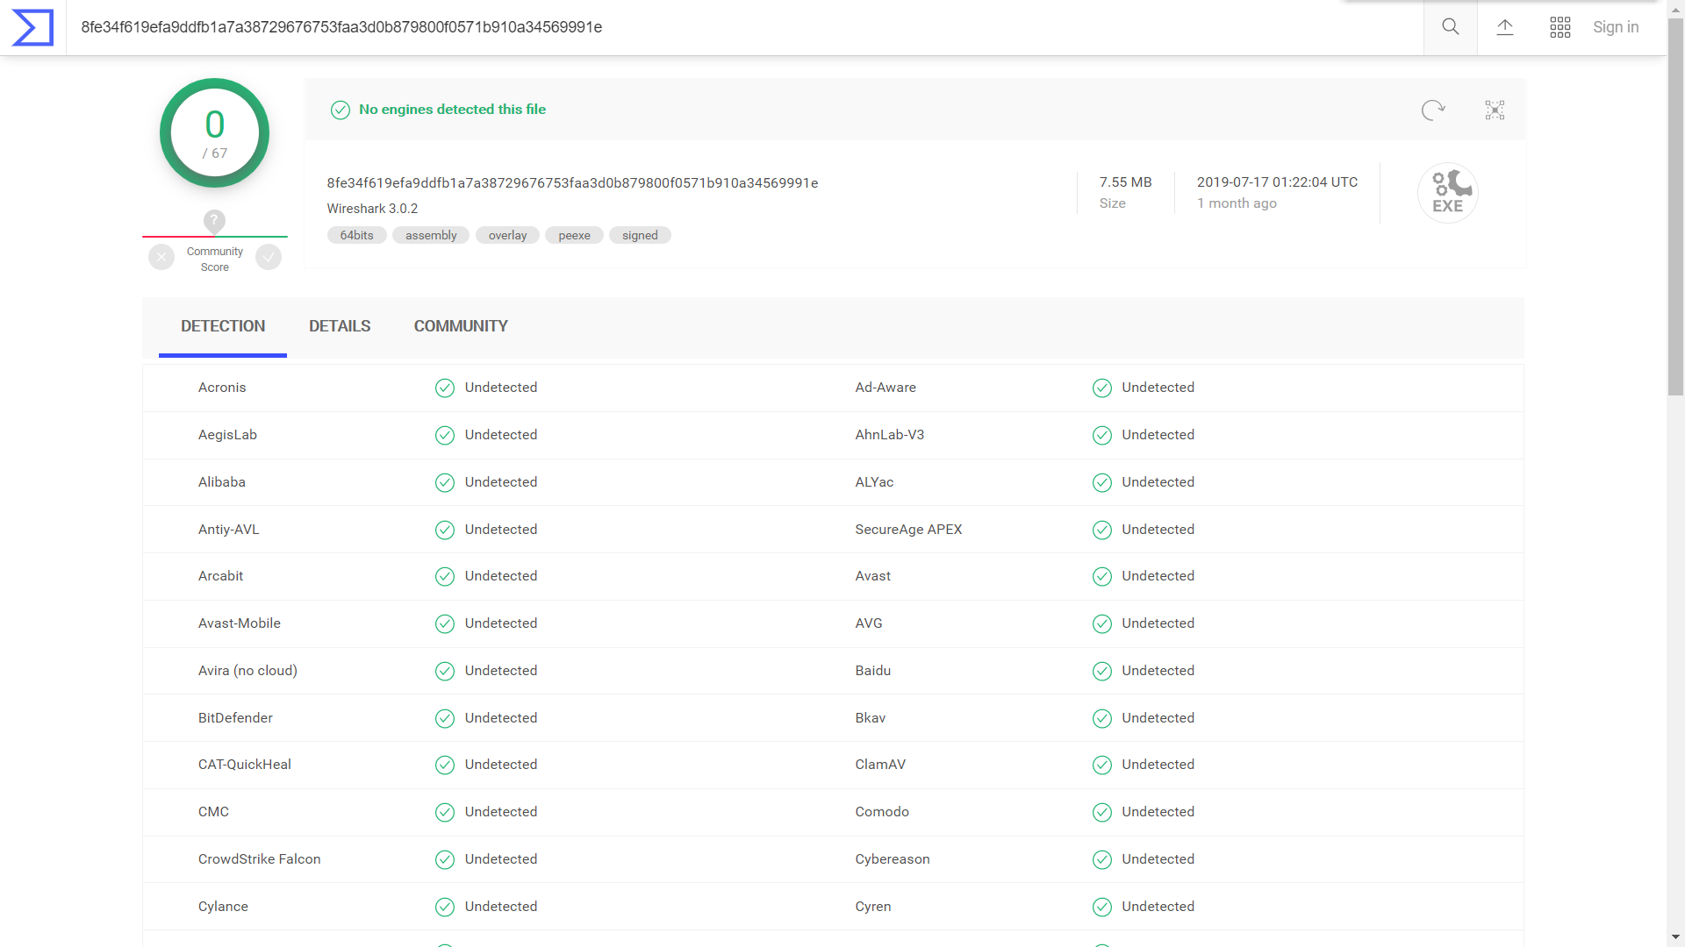1685x947 pixels.
Task: Click the AhnLab-V3 undetected check icon
Action: click(1102, 435)
